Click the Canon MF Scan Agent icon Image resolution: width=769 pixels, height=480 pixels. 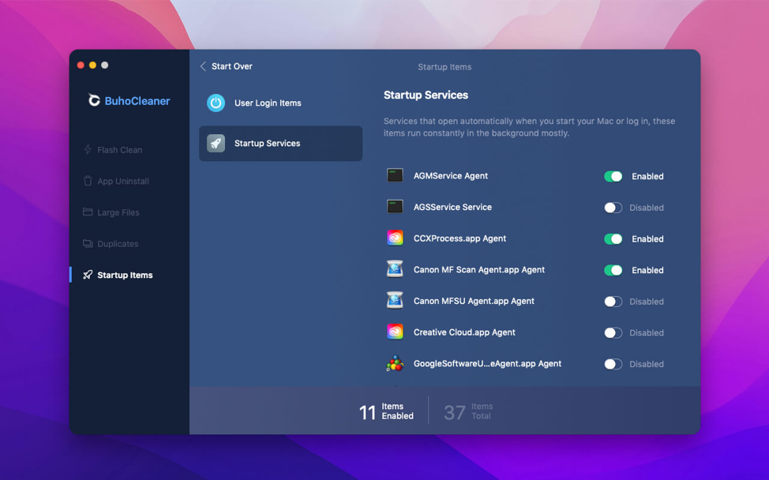tap(395, 269)
